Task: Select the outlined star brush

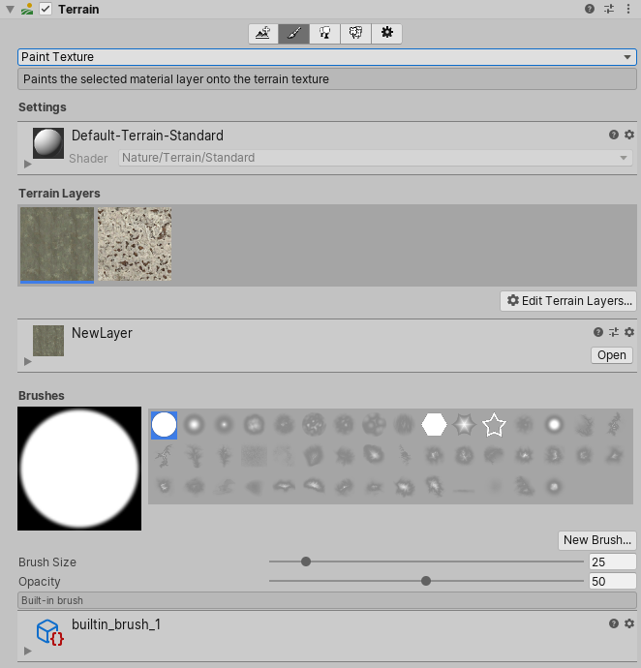Action: [x=495, y=424]
